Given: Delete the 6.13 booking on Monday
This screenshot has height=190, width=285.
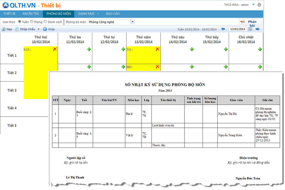Looking at the screenshot, I should (55, 49).
